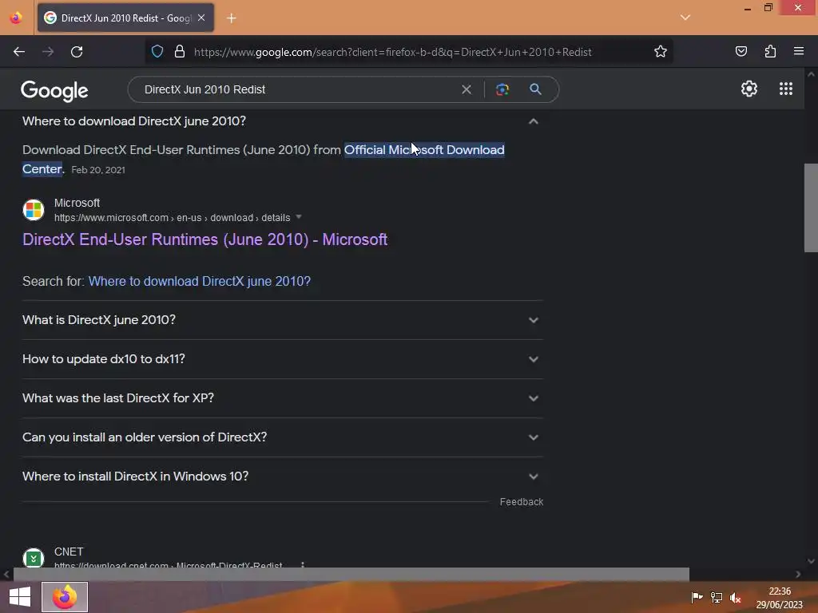Click the muted volume tray icon

coord(736,597)
